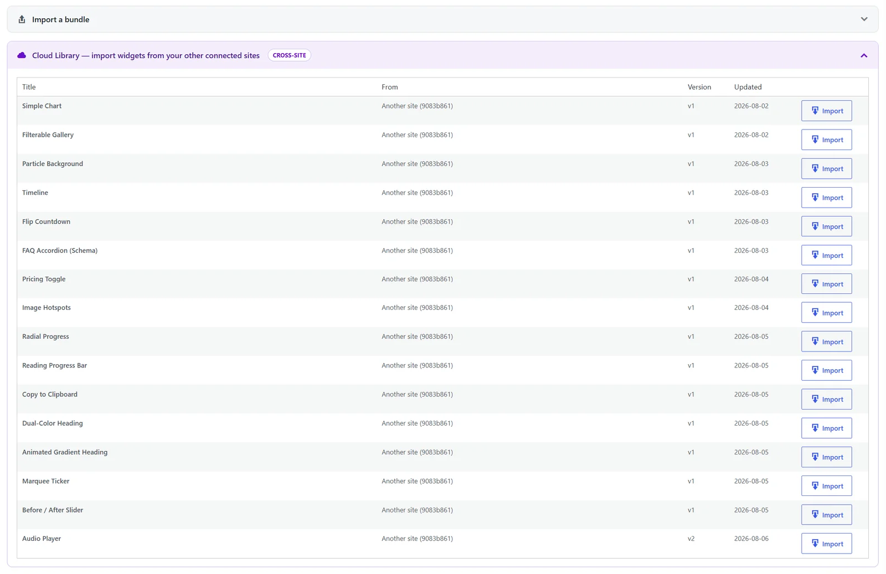This screenshot has height=574, width=886.
Task: Import the Audio Player widget
Action: pos(826,544)
